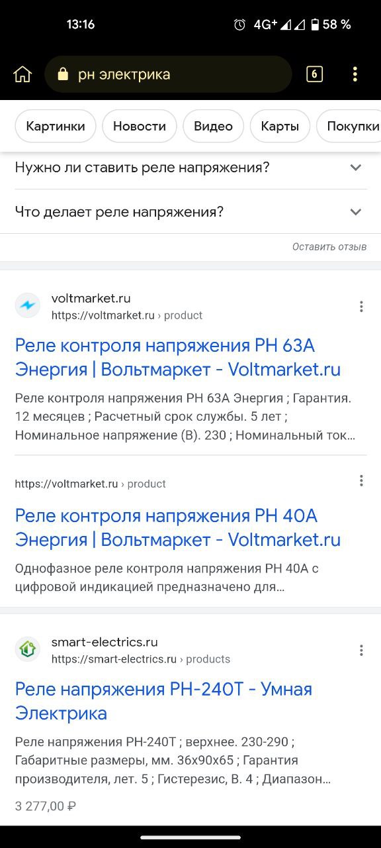
Task: Select the Картинки search filter
Action: click(x=56, y=126)
